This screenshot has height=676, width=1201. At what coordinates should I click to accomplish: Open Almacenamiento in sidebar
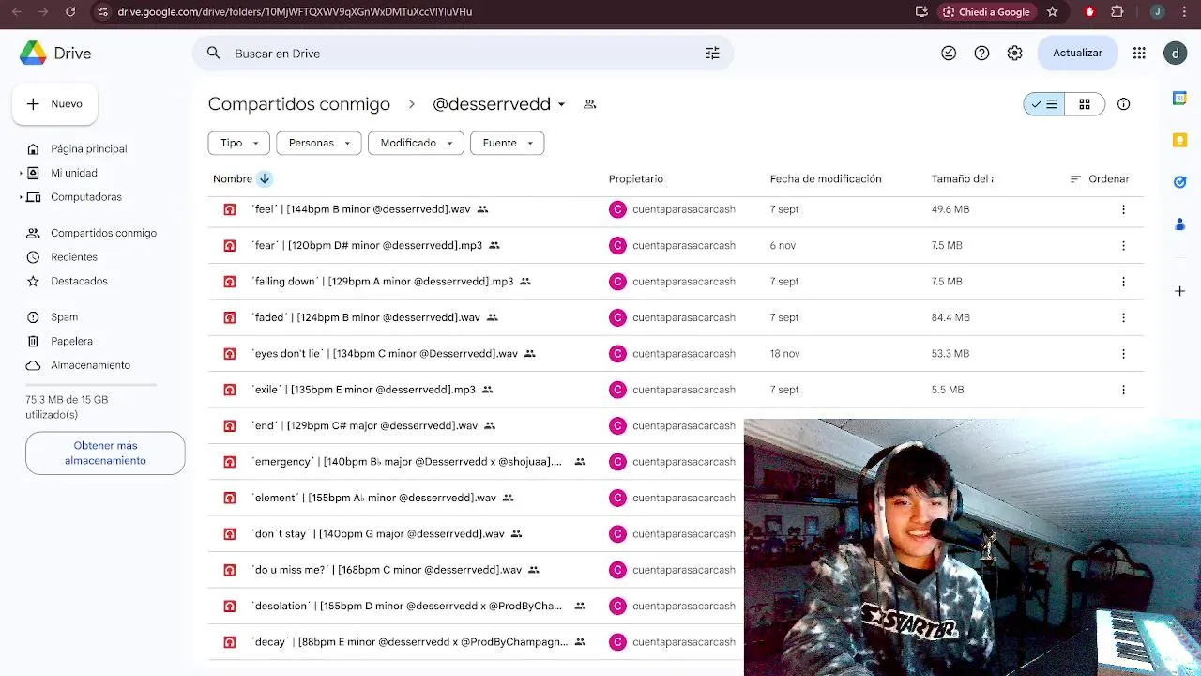tap(90, 365)
